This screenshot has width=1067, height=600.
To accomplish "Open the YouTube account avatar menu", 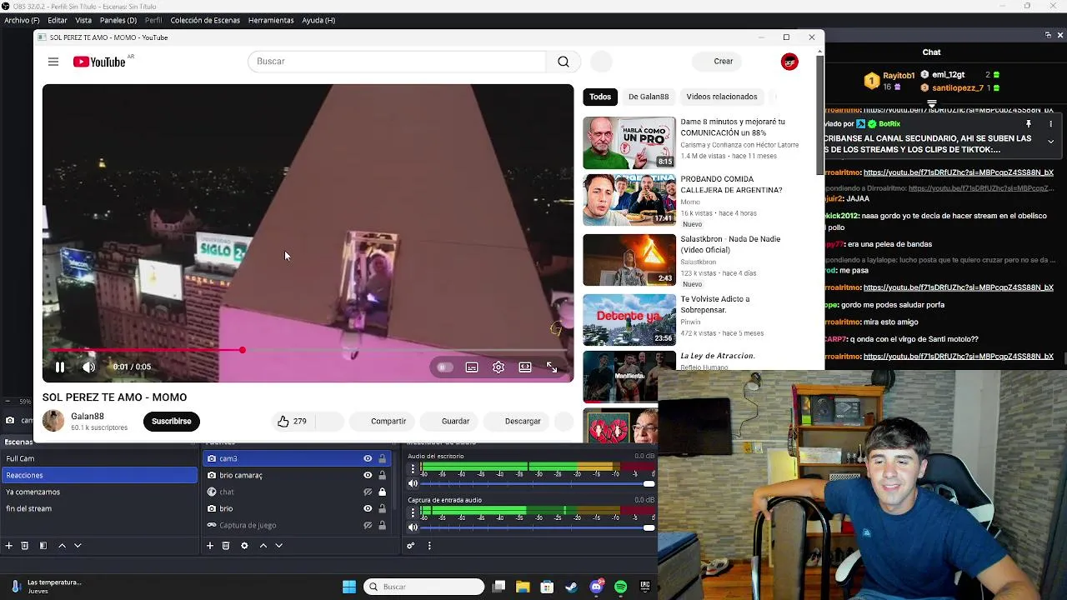I will tap(789, 62).
